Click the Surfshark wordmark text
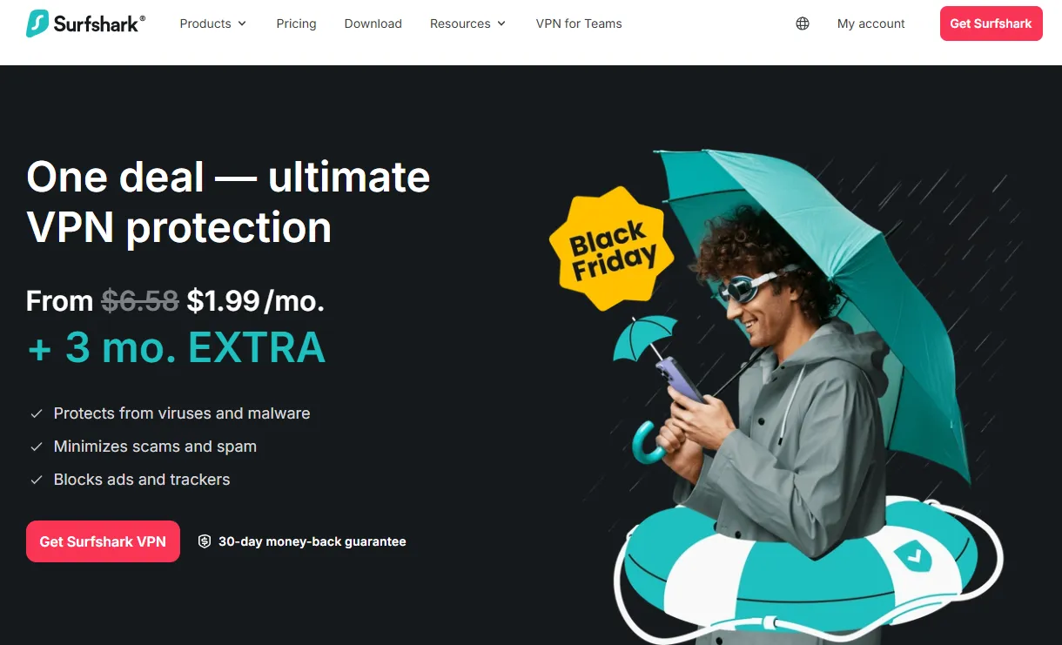This screenshot has width=1062, height=645. (x=99, y=24)
